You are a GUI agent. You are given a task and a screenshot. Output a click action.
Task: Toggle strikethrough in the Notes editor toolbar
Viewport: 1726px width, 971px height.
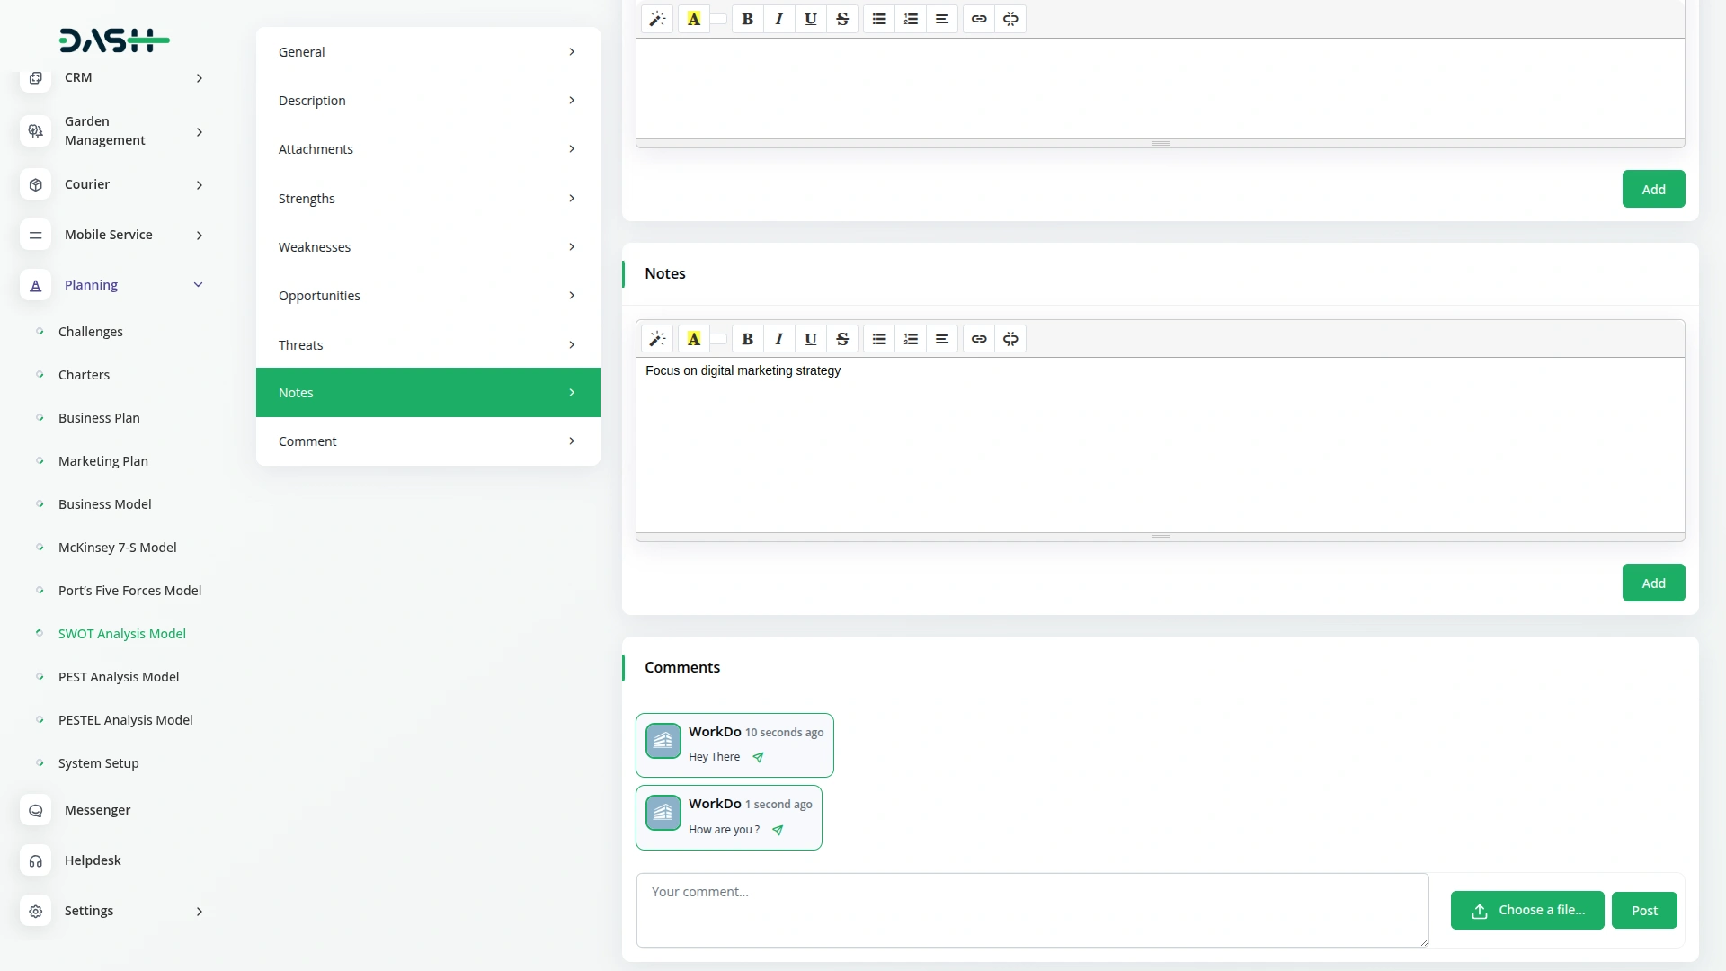tap(842, 339)
